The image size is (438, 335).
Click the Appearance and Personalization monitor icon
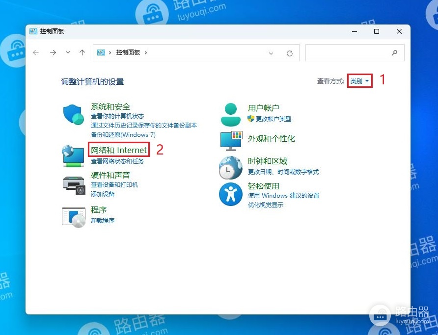(231, 141)
